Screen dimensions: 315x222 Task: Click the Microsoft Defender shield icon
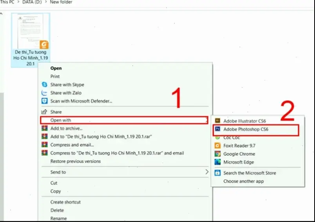coord(44,101)
